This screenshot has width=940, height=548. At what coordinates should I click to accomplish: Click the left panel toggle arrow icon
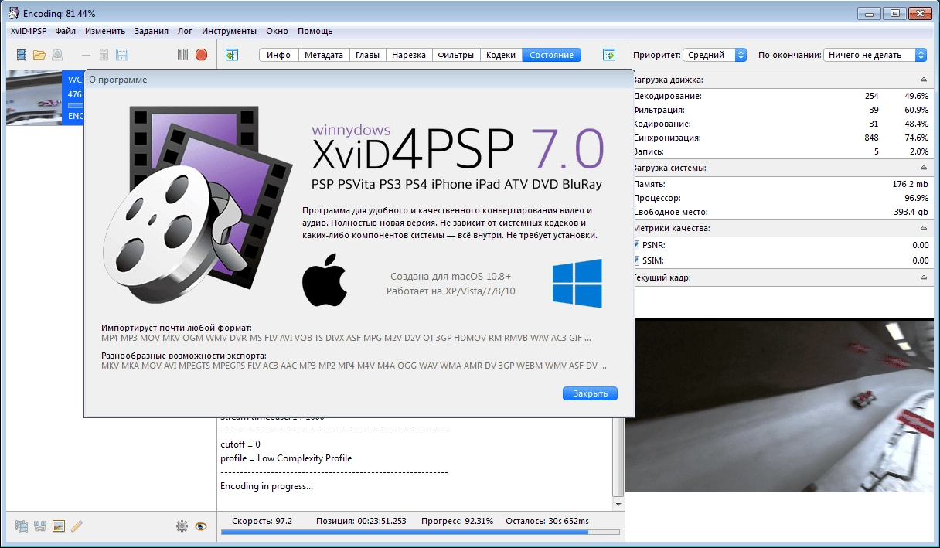coord(231,55)
